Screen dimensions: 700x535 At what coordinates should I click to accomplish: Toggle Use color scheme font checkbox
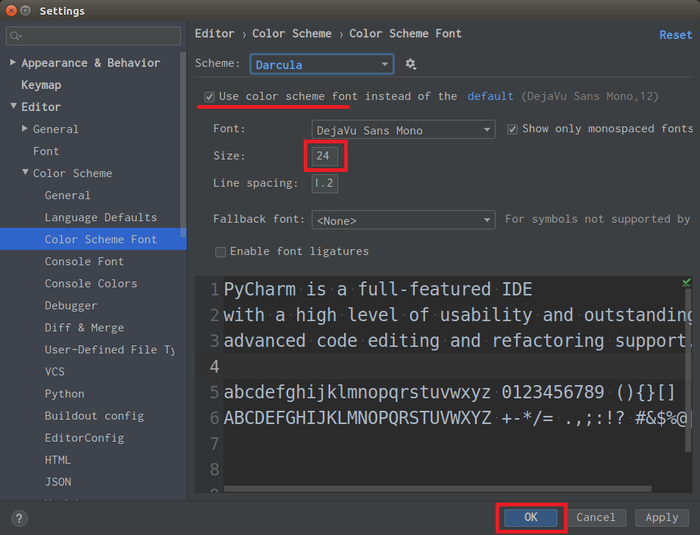[x=210, y=96]
